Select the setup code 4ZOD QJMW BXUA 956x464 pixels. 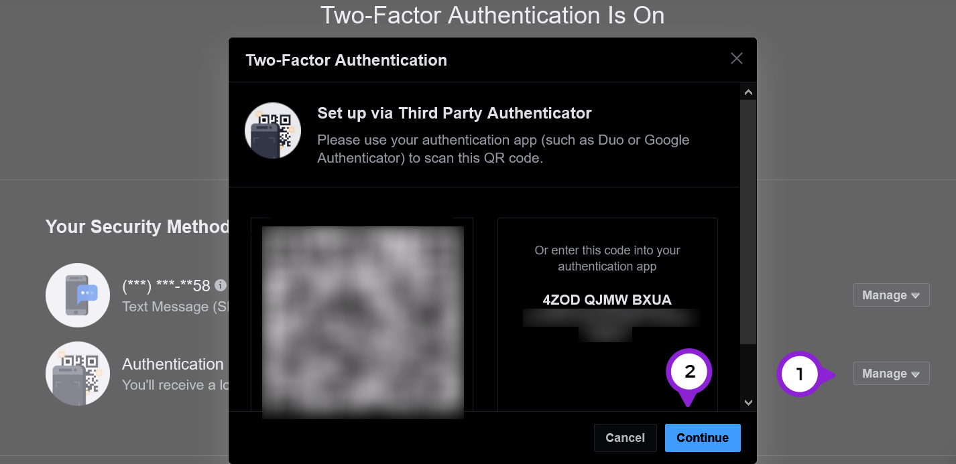tap(607, 299)
